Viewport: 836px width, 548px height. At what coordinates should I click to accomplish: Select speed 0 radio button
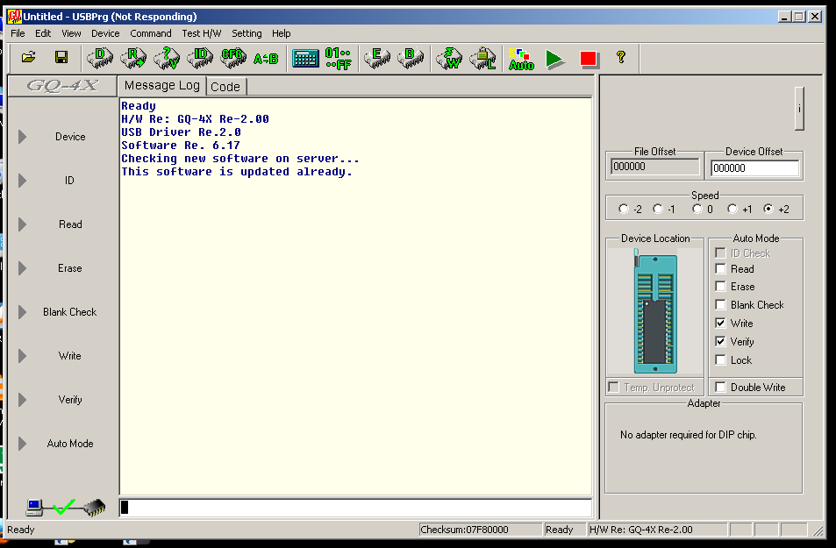697,209
